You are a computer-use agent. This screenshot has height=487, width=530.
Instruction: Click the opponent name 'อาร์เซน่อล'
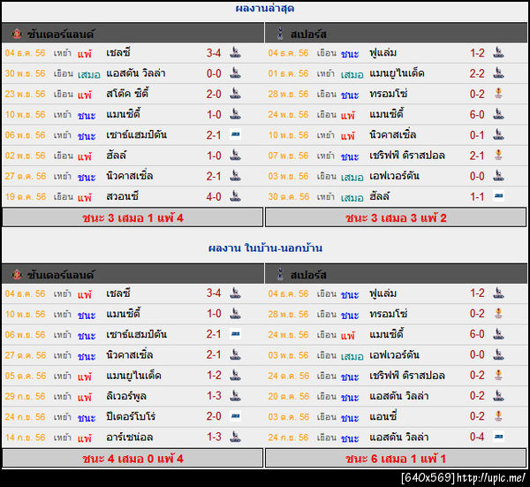point(130,437)
